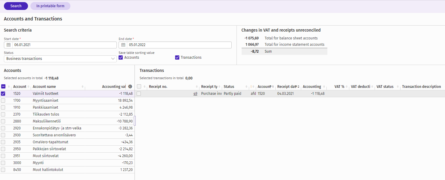Click Tilikauden tulos account name
This screenshot has height=180, width=445.
coord(46,114)
